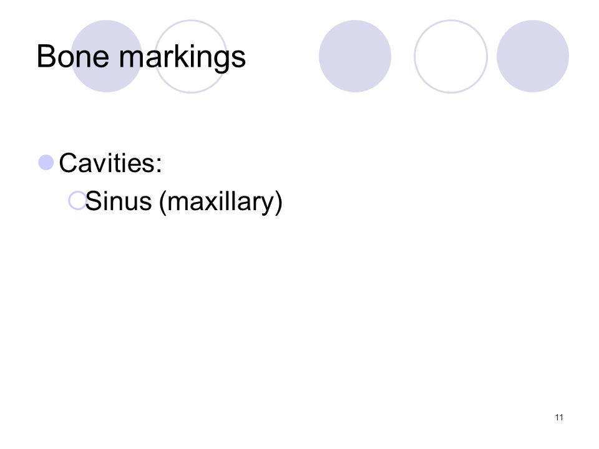Screen dimensions: 599x449
Task: Select the outlined circle between right filled circles
Action: tap(450, 56)
